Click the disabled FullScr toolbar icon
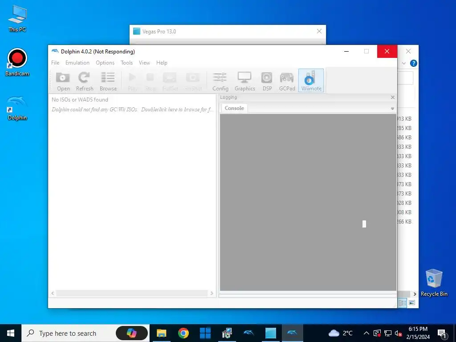Image resolution: width=456 pixels, height=342 pixels. pos(170,81)
